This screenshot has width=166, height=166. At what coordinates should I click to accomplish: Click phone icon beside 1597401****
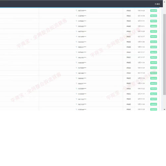[x=76, y=52]
